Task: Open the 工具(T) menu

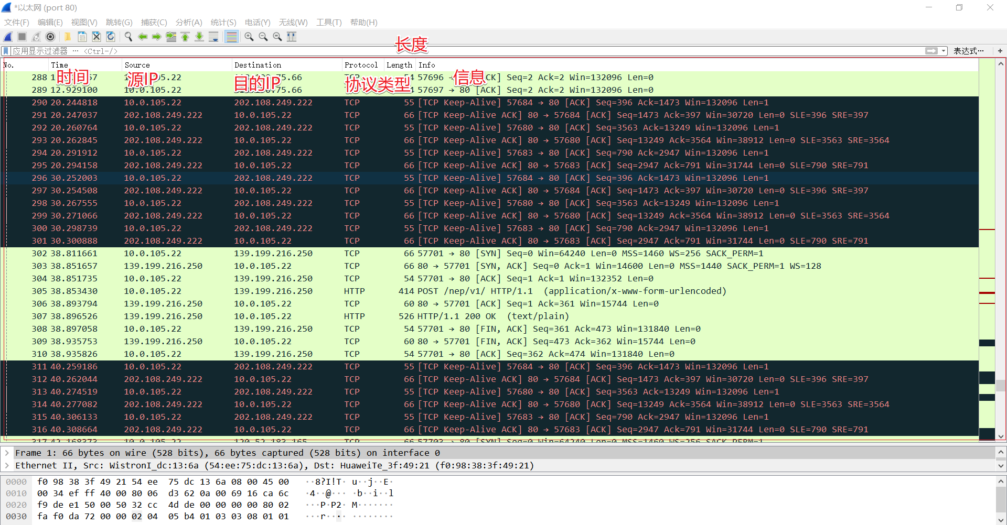Action: [329, 22]
